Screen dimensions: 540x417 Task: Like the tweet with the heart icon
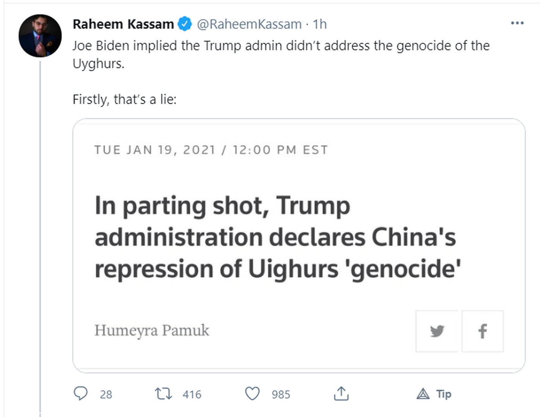tap(252, 394)
